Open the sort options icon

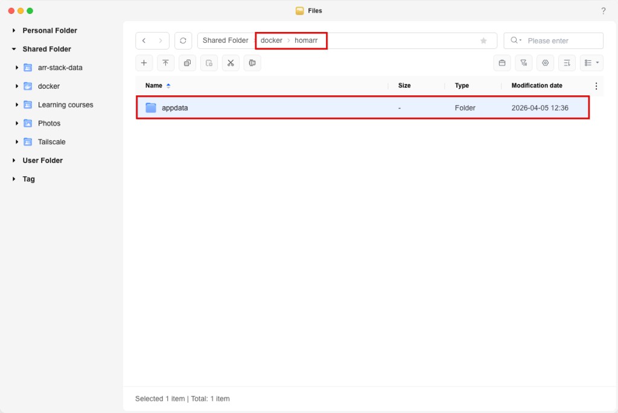coord(567,63)
